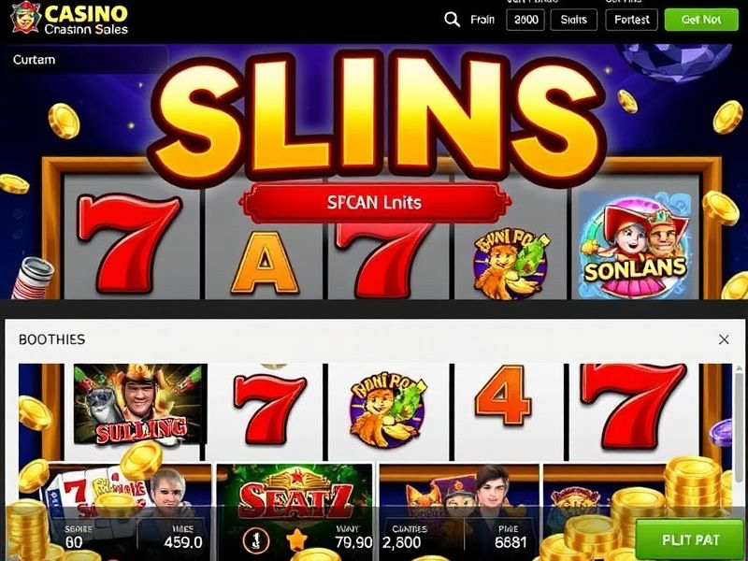This screenshot has width=748, height=561.
Task: Click the green PLIT PAT button
Action: (690, 539)
